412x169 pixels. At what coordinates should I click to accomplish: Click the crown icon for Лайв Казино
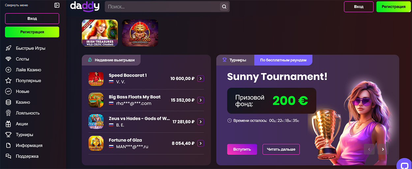(9, 70)
